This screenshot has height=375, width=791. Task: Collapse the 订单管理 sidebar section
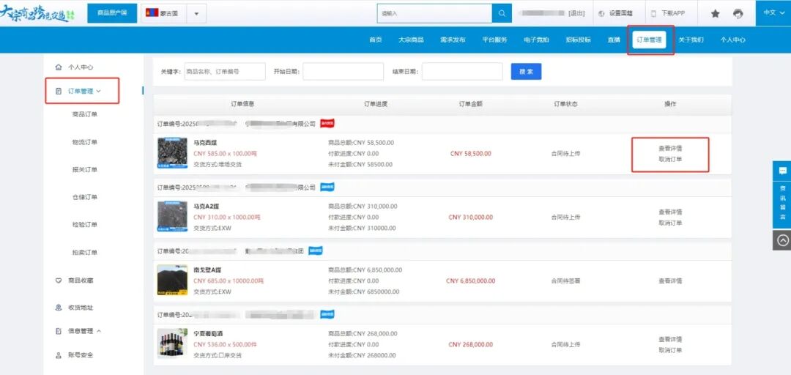click(98, 92)
